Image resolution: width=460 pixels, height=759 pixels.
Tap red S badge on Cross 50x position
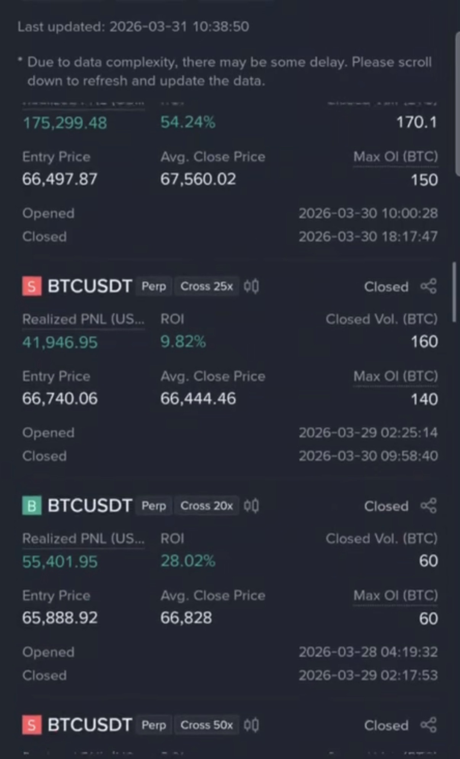pyautogui.click(x=32, y=725)
